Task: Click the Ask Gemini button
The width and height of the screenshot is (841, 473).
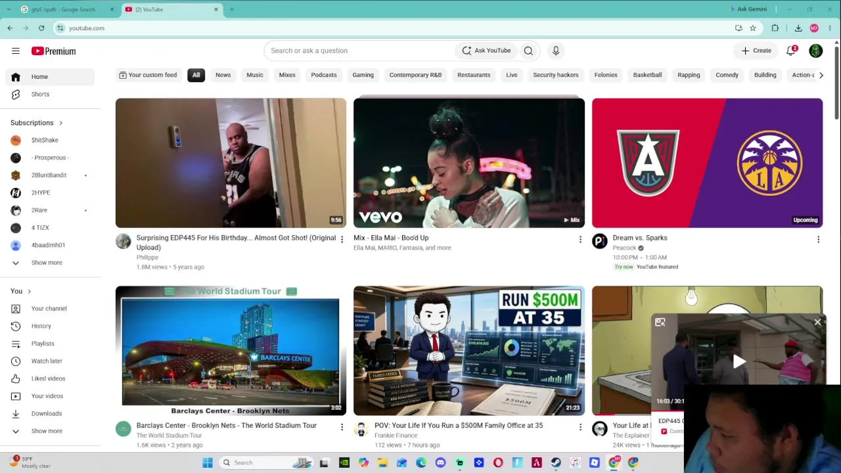Action: tap(748, 9)
